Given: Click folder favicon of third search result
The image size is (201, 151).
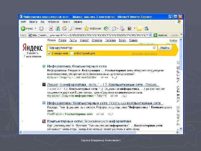Looking at the screenshot, I should 44,103.
